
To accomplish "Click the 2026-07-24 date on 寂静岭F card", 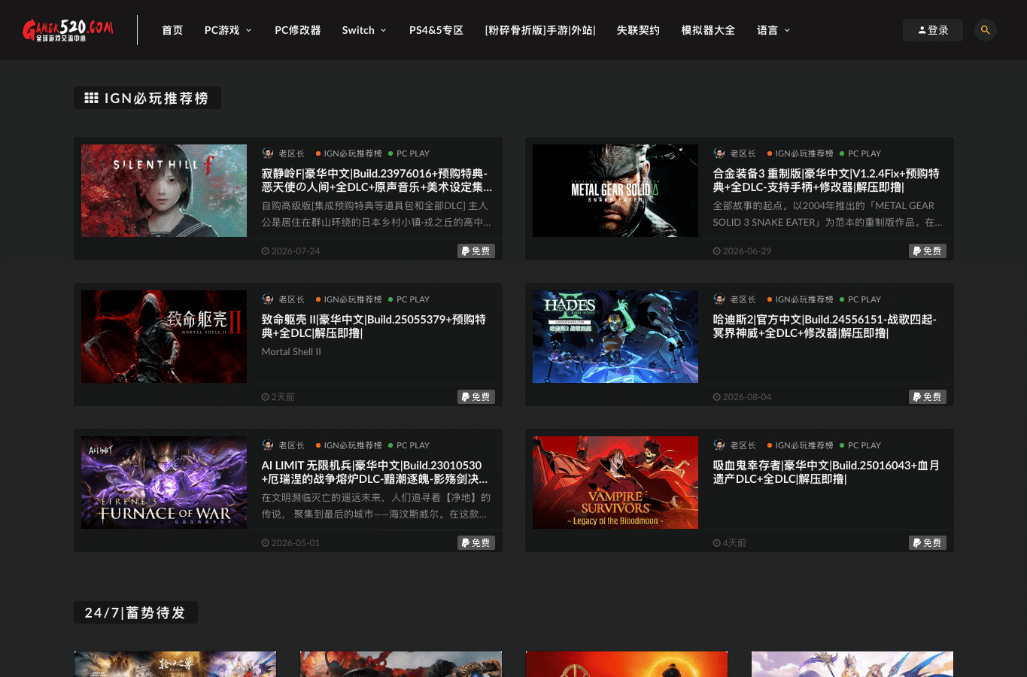I will click(291, 251).
